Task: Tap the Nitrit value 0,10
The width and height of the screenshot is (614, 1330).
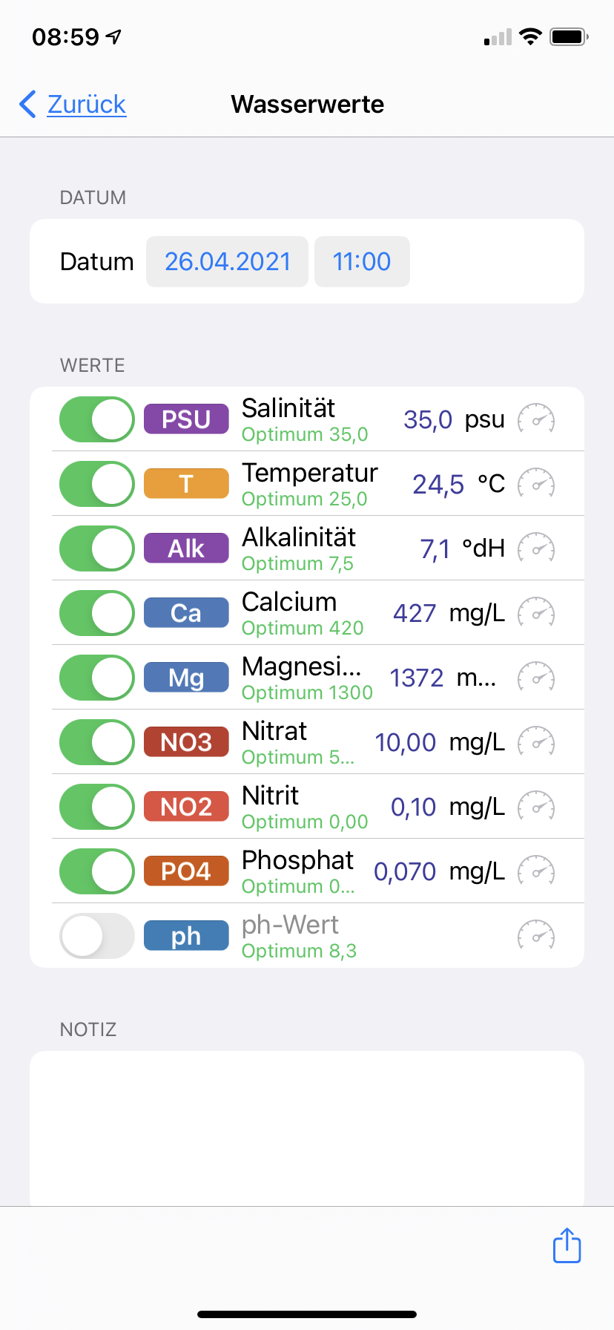Action: 414,807
